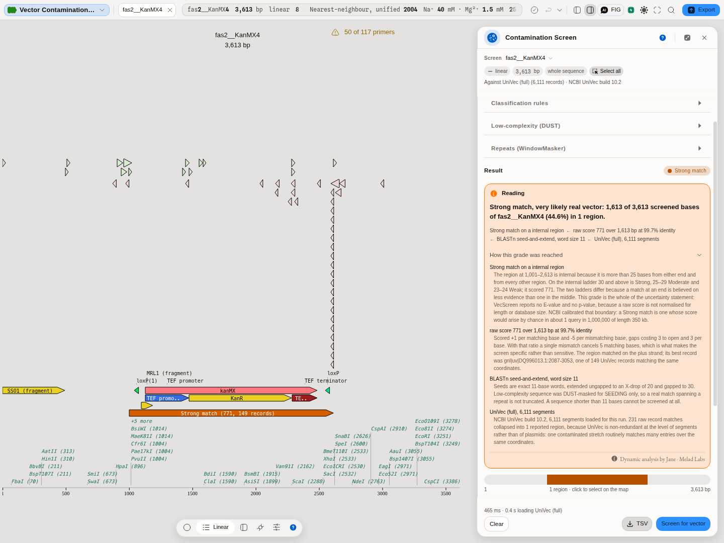Open map help in bottom toolbar
Screen dimensions: 724x543
[293, 527]
